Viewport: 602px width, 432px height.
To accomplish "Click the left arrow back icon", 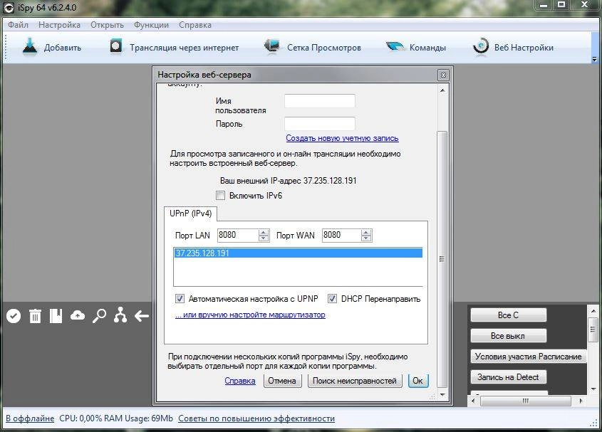I will (142, 316).
